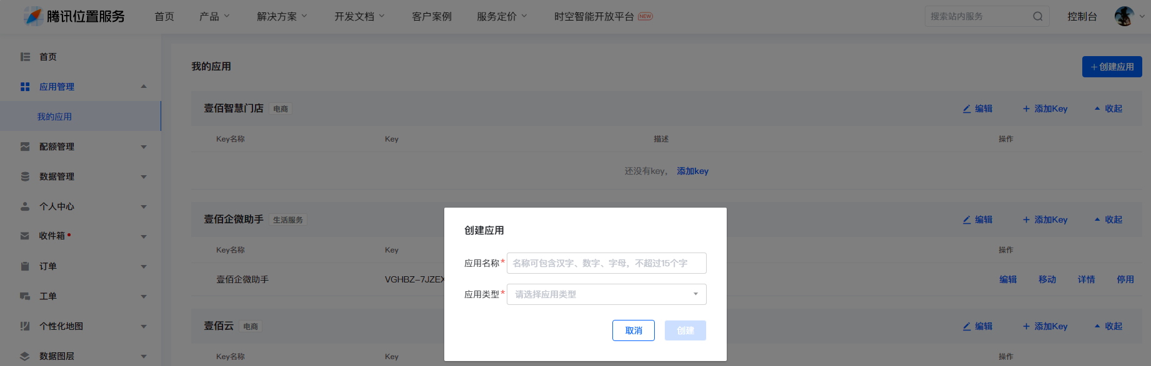This screenshot has height=366, width=1151.
Task: Open the 解决方案 dropdown menu
Action: [282, 16]
